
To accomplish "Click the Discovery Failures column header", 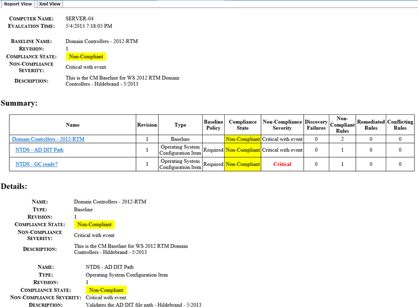I will point(316,125).
